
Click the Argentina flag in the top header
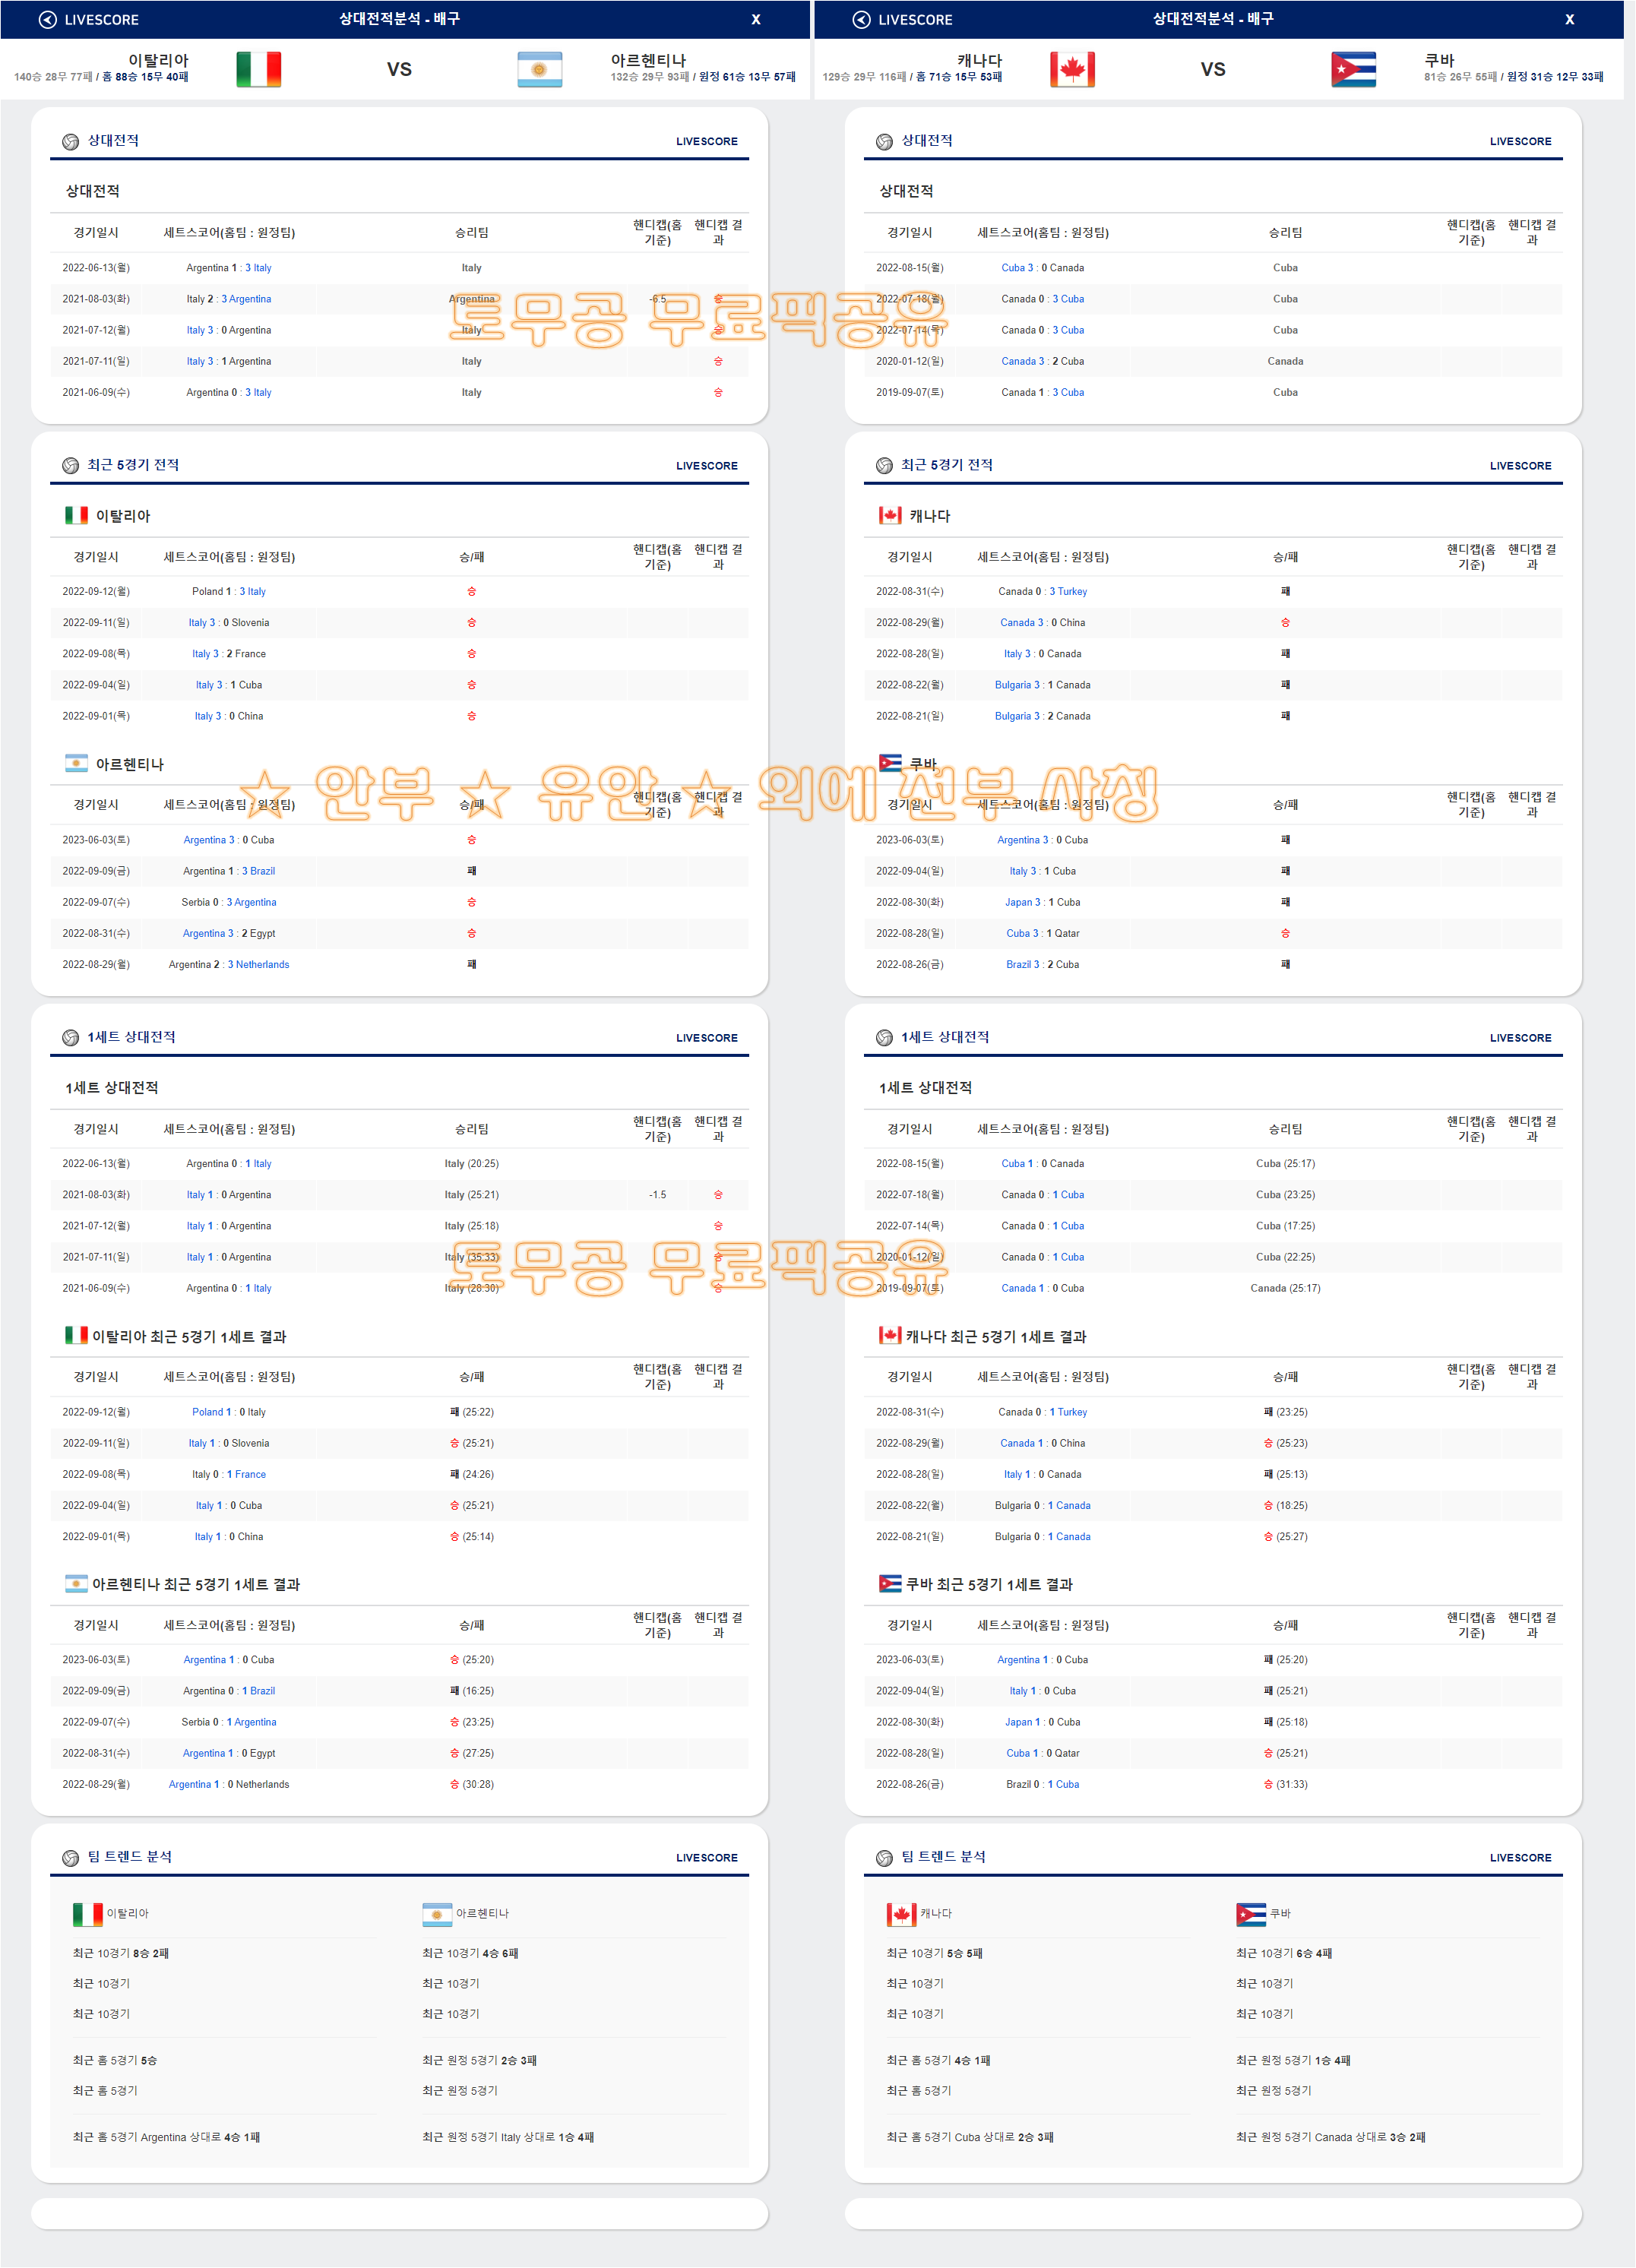pyautogui.click(x=539, y=70)
